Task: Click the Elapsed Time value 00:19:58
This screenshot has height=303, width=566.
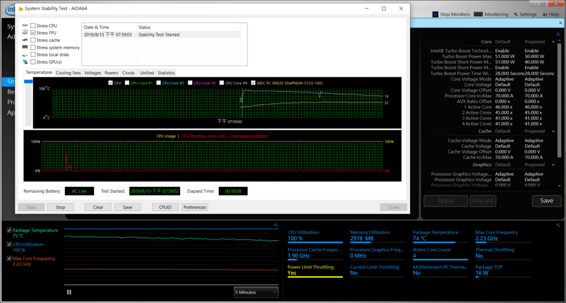Action: point(233,191)
